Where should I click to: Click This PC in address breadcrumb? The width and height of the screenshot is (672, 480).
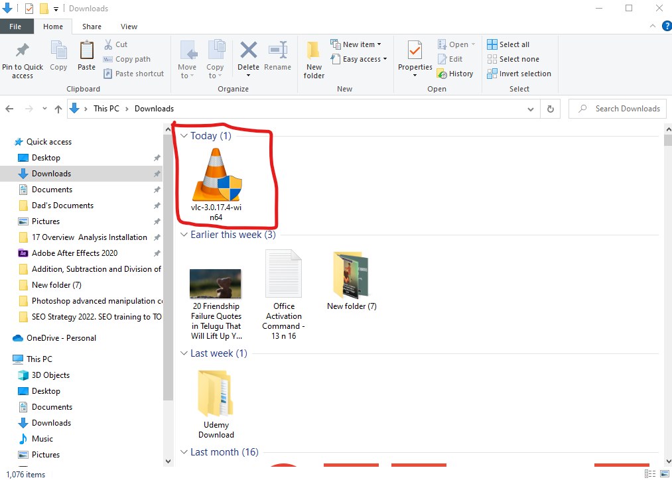(x=106, y=109)
